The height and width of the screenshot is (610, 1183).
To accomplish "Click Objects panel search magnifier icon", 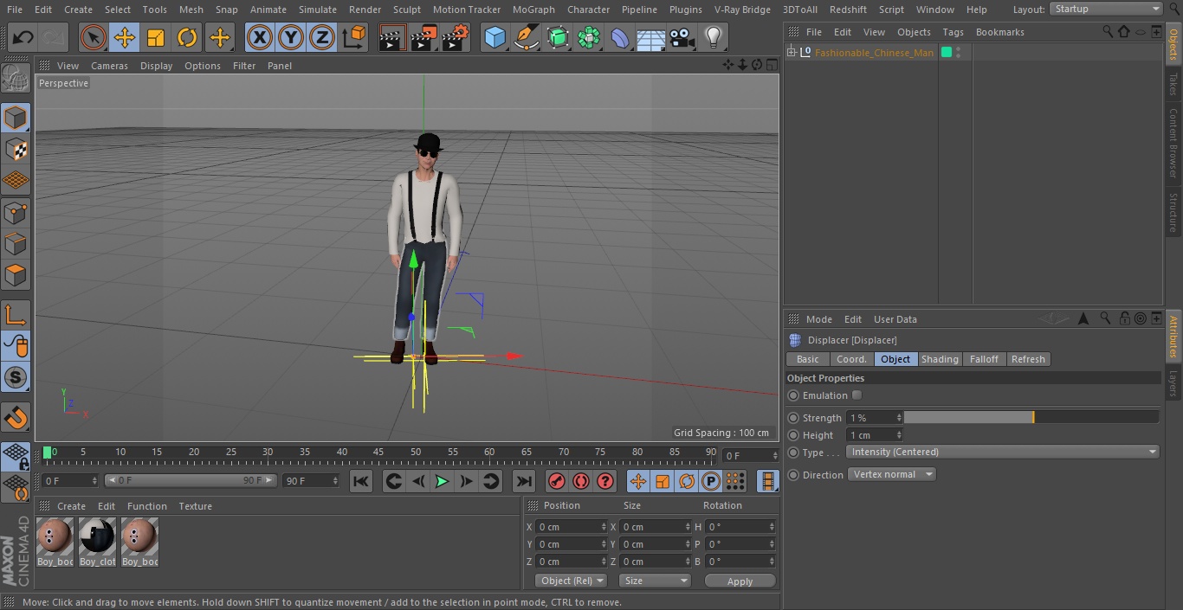I will [1108, 31].
